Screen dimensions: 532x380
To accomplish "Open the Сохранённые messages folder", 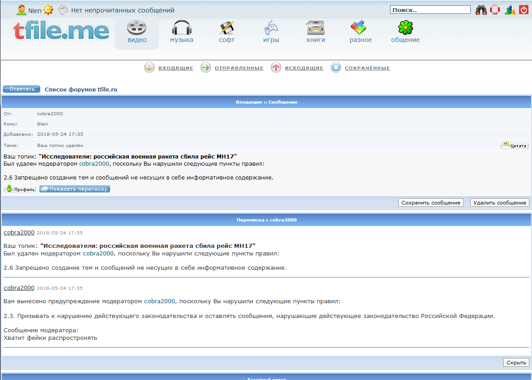I will [x=367, y=68].
